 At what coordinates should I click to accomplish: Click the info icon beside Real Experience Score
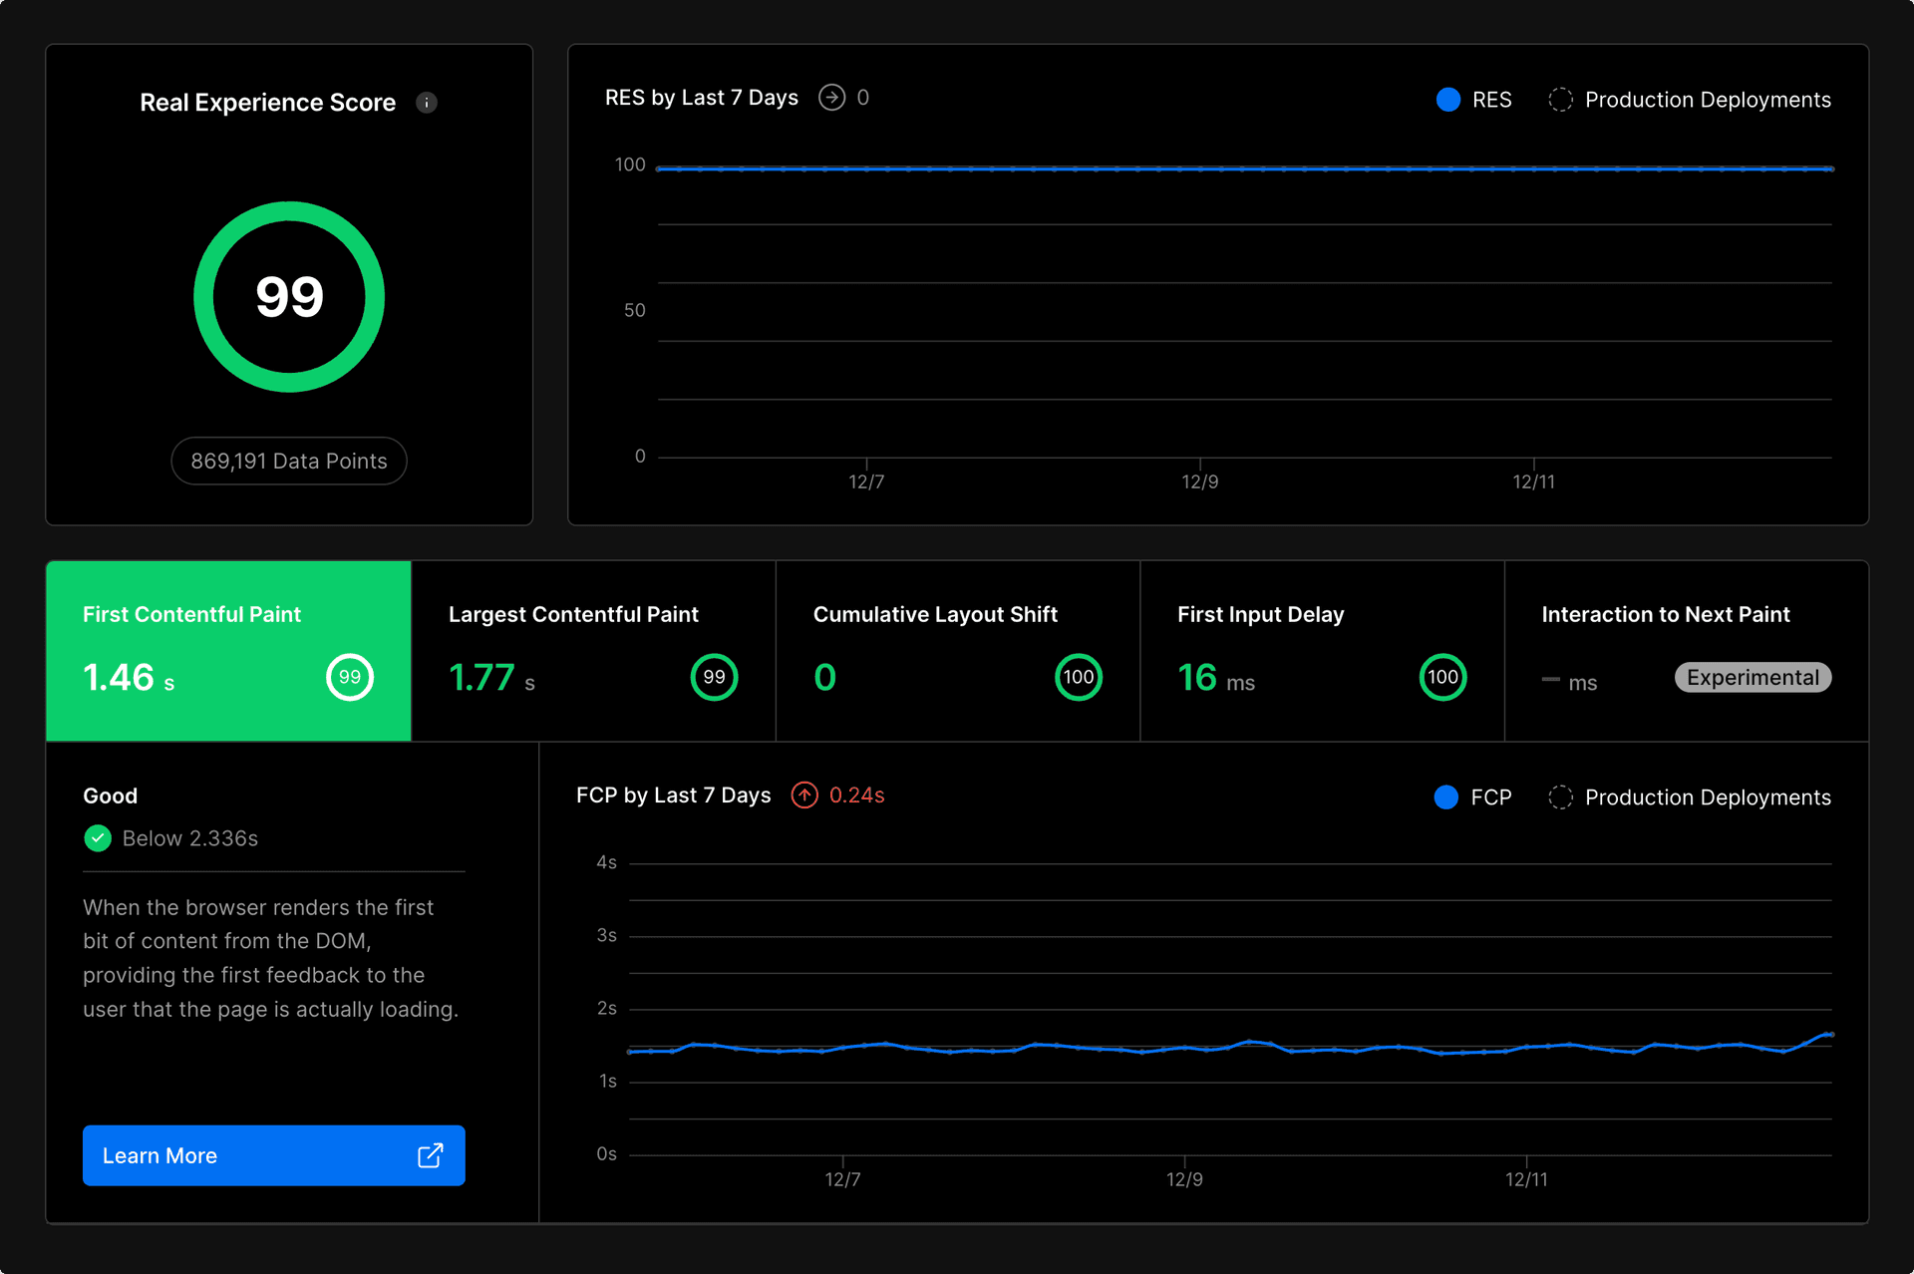(x=428, y=102)
